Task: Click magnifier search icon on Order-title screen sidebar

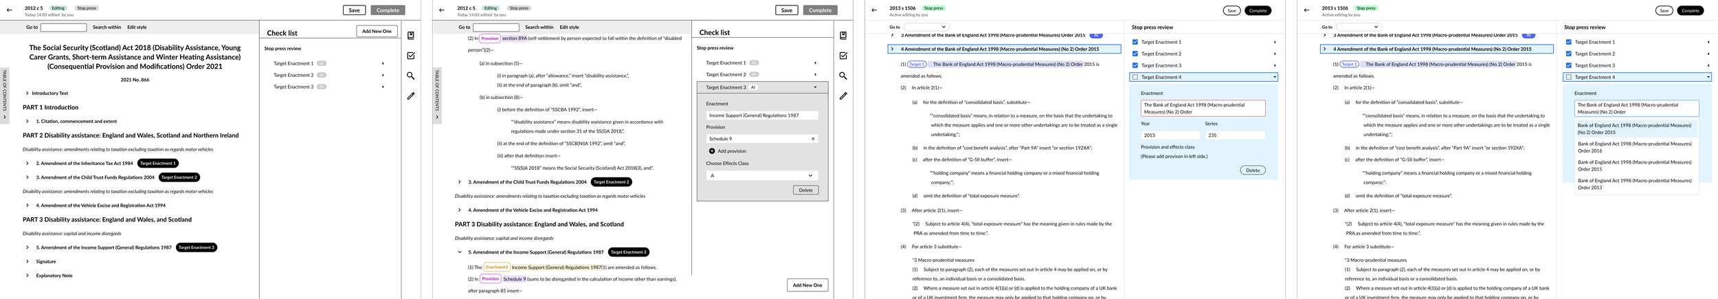Action: point(411,76)
